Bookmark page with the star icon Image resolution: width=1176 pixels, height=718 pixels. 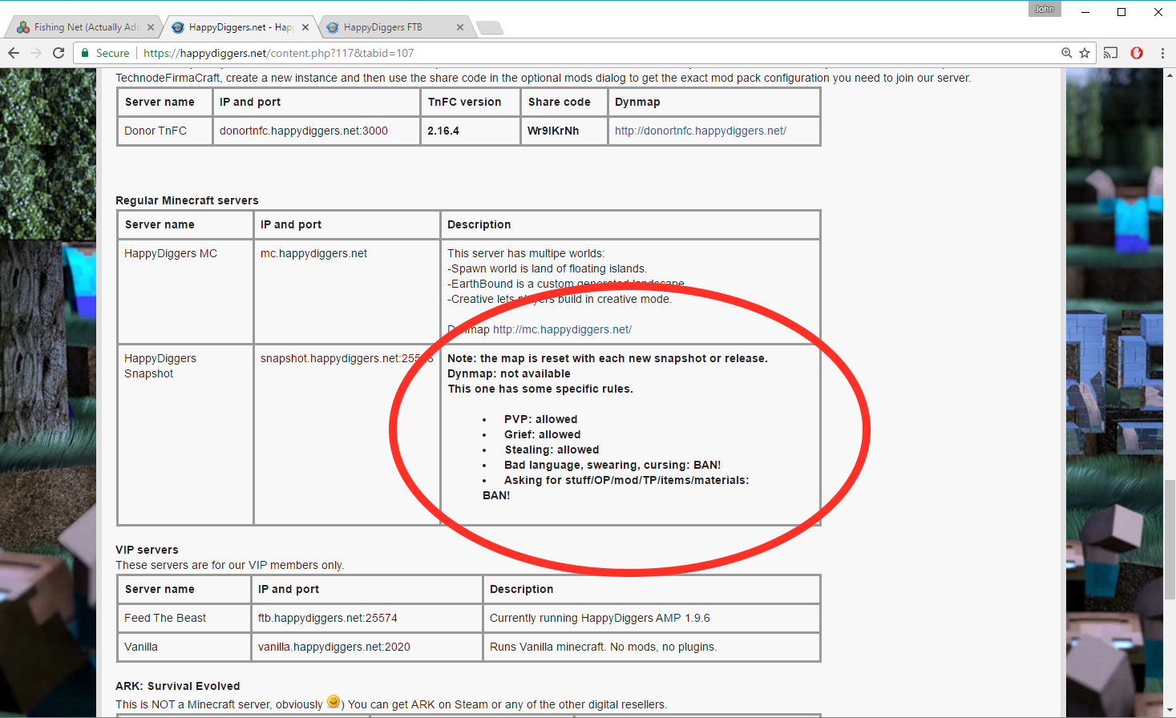click(x=1085, y=53)
